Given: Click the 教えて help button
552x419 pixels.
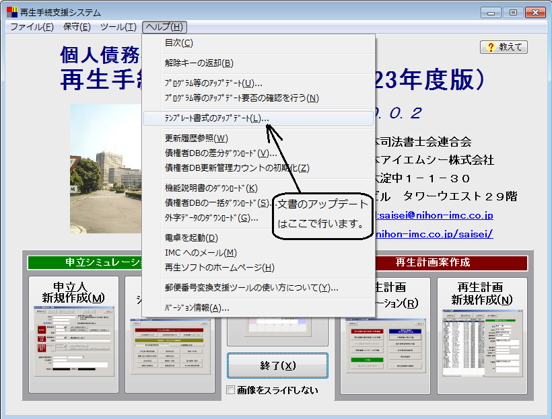Looking at the screenshot, I should pos(504,47).
